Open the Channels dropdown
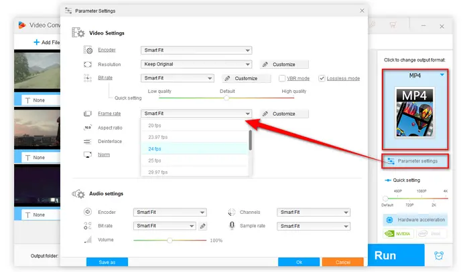This screenshot has height=272, width=469. click(x=314, y=212)
